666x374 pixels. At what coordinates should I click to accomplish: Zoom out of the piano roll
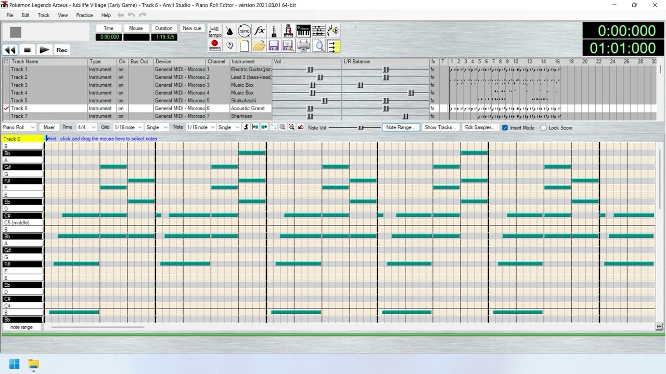pos(291,127)
